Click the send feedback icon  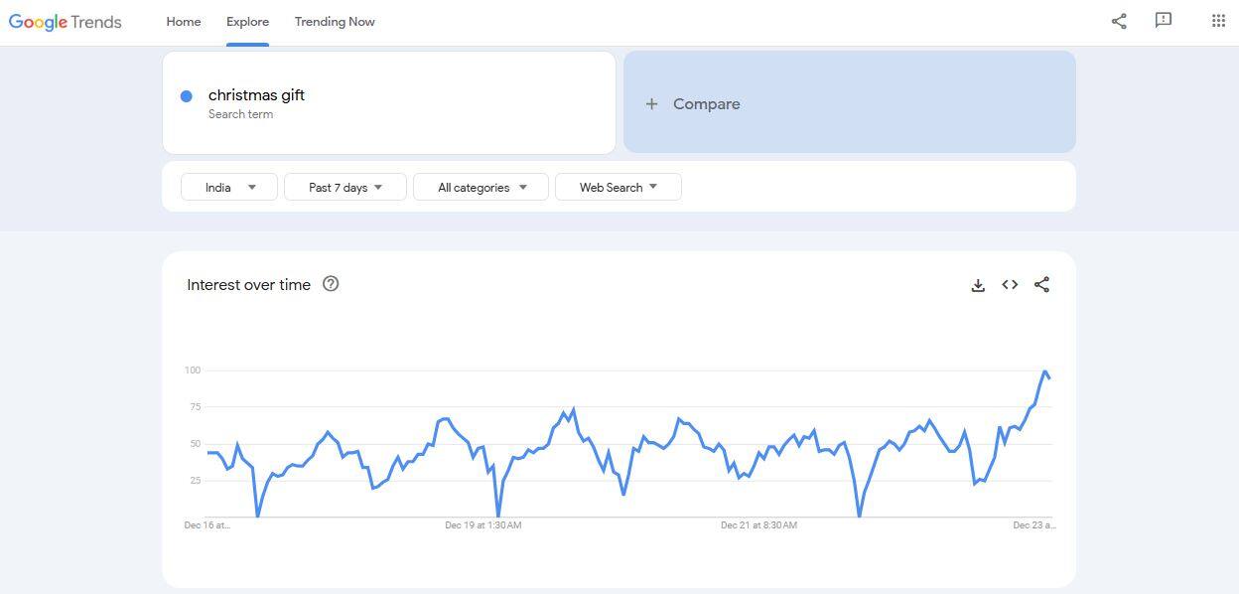pos(1164,21)
